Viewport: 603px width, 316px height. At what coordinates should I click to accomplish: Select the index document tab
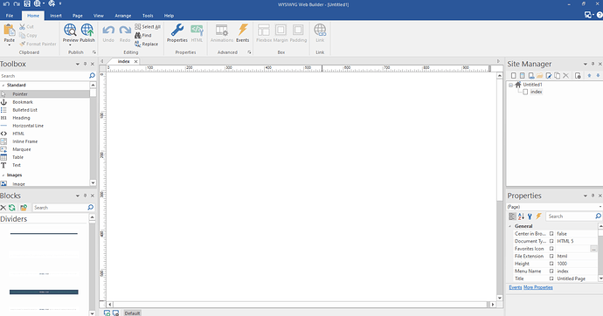click(x=123, y=61)
